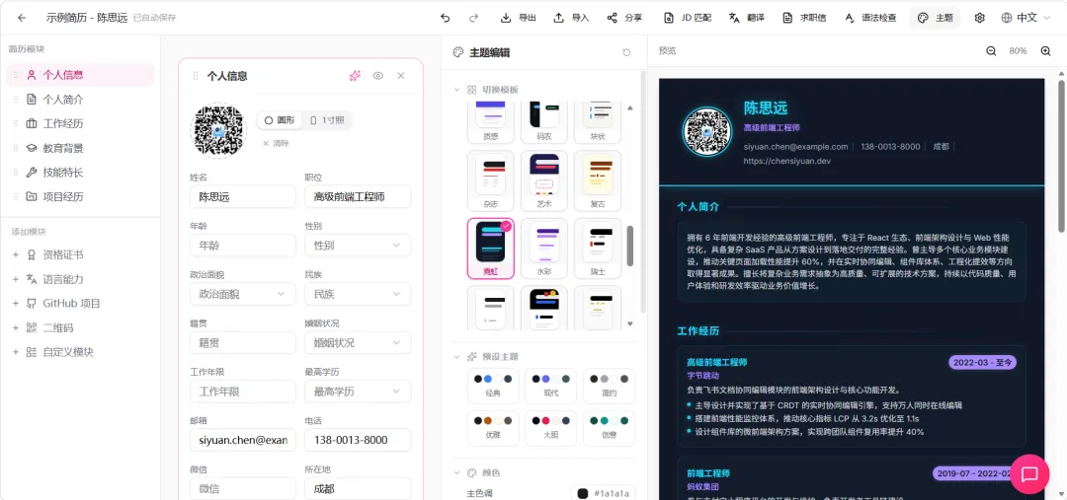The image size is (1067, 500).
Task: Redo the last undone edit
Action: click(x=473, y=18)
